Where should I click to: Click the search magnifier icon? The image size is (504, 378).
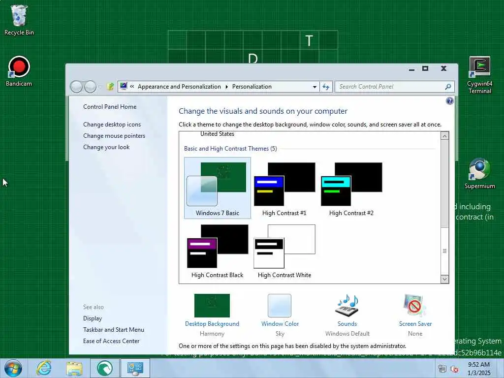[448, 87]
